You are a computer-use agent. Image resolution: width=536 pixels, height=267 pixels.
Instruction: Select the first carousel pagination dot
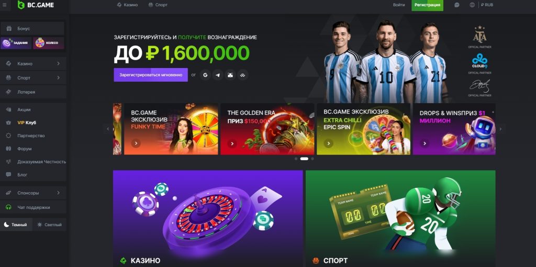click(x=296, y=159)
